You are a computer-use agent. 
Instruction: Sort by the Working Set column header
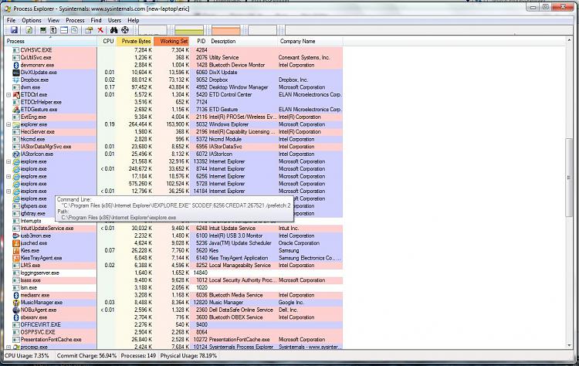(172, 42)
